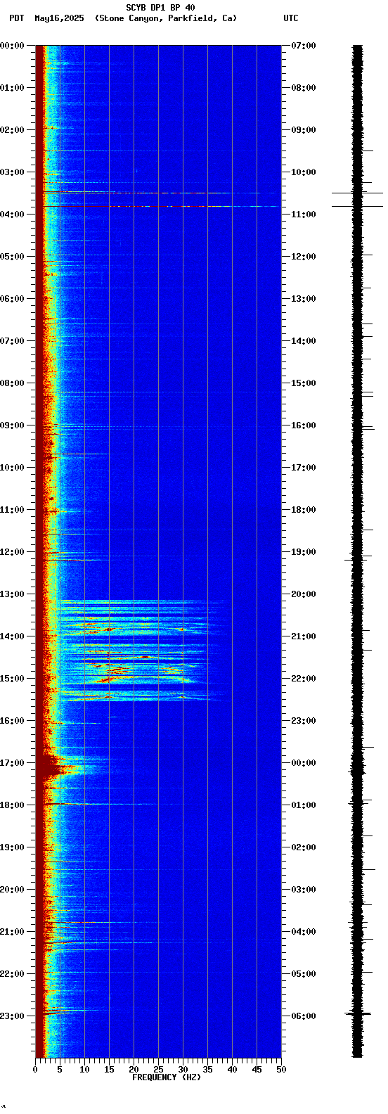Click the 16:00 UTC time label on right axis
The image size is (388, 1114).
click(303, 425)
